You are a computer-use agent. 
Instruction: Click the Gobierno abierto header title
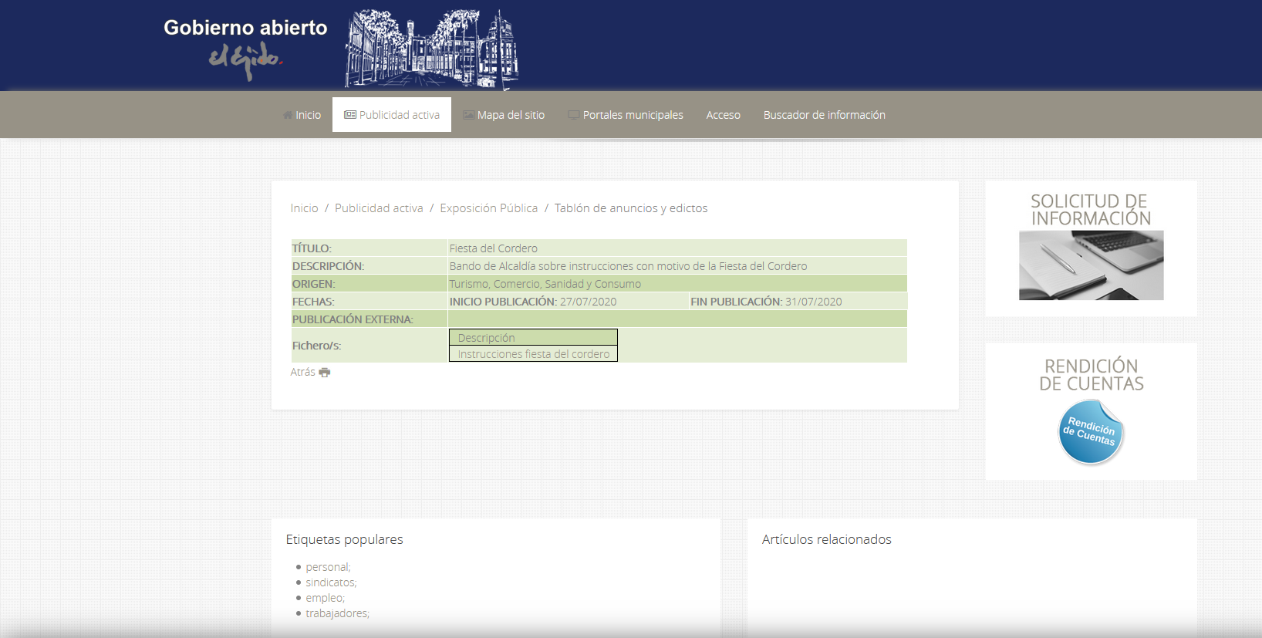pyautogui.click(x=245, y=28)
